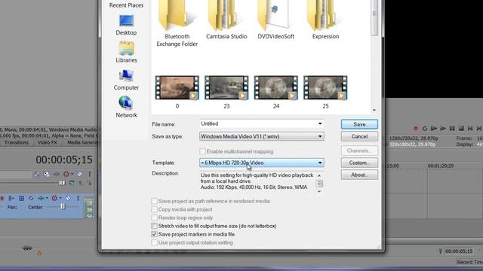Open the Template dropdown list

point(262,163)
